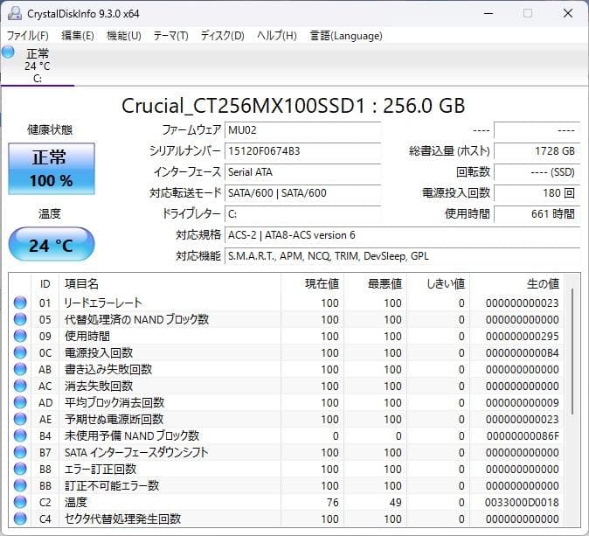Click status orb for row 05 代替処理済の NAND ブロック数
Viewport: 589px width, 536px height.
tap(20, 319)
